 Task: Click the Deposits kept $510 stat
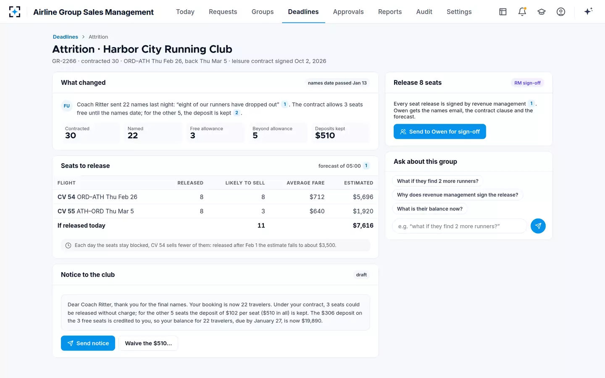point(340,133)
